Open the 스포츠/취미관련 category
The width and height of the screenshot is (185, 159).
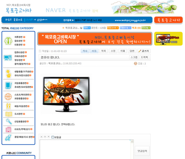(x=22, y=95)
